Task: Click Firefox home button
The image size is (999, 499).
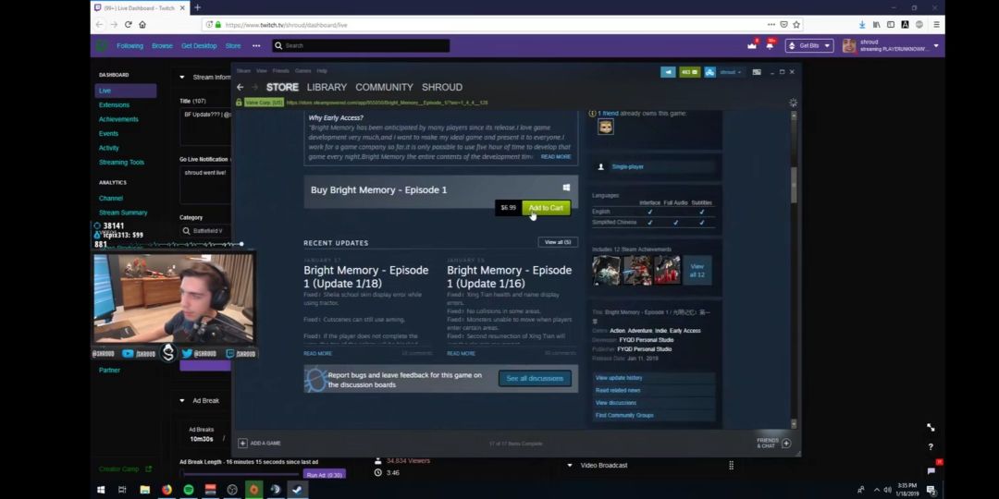Action: 142,24
